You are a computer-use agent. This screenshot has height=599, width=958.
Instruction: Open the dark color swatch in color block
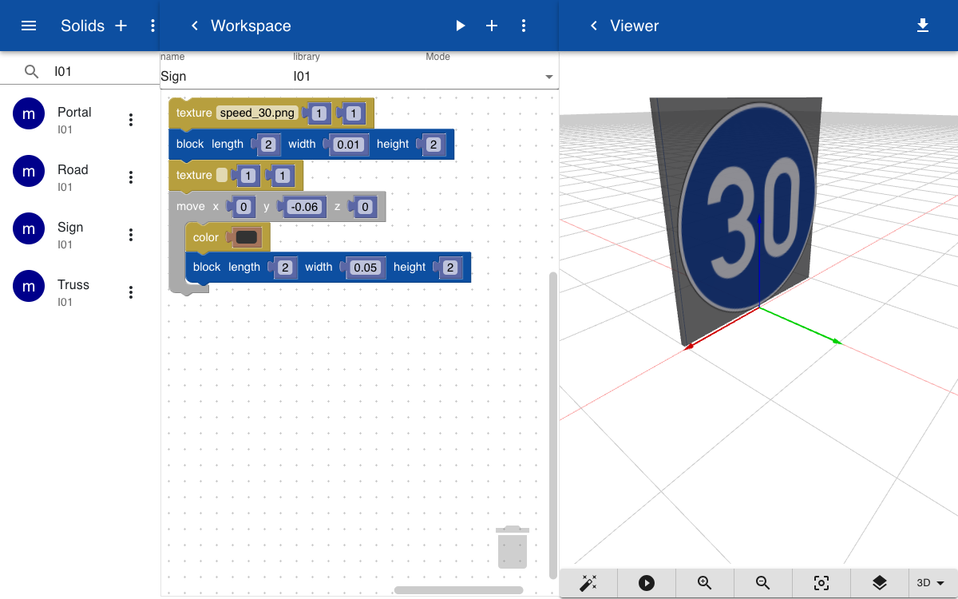(247, 237)
